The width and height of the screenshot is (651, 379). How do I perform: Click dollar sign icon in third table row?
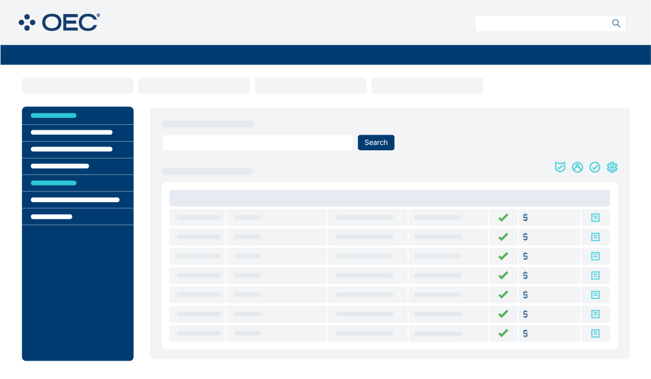(x=525, y=256)
